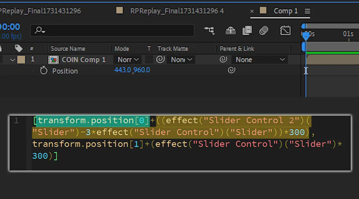This screenshot has height=199, width=359.
Task: Open the blending Mode dropdown showing Norr
Action: tap(128, 60)
